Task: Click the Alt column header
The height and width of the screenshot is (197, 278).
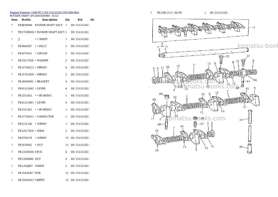Action: pos(92,20)
